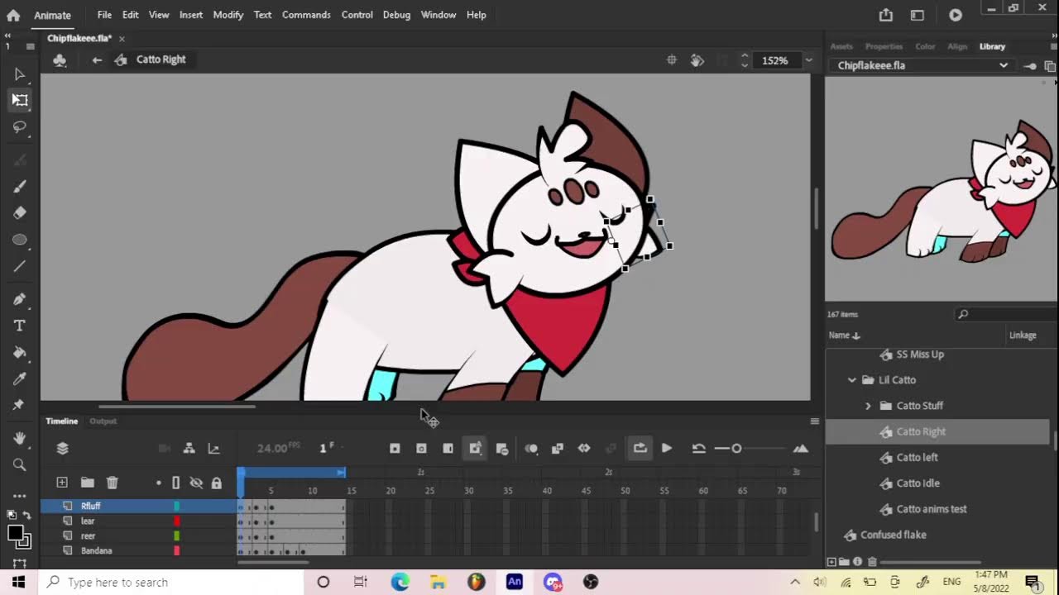This screenshot has width=1059, height=595.
Task: Switch to the Properties tab
Action: 884,46
